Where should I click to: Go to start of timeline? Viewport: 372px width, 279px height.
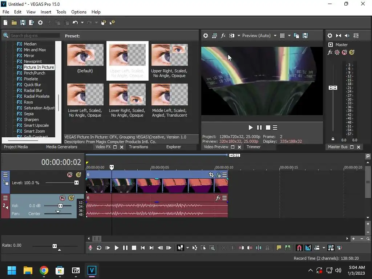pyautogui.click(x=142, y=248)
